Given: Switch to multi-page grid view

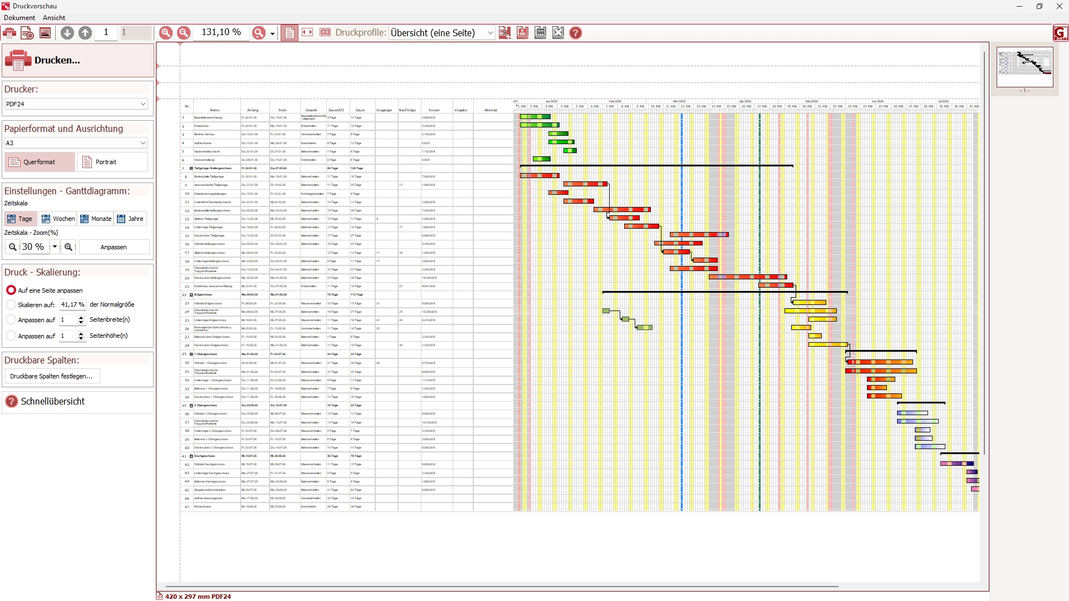Looking at the screenshot, I should (325, 33).
